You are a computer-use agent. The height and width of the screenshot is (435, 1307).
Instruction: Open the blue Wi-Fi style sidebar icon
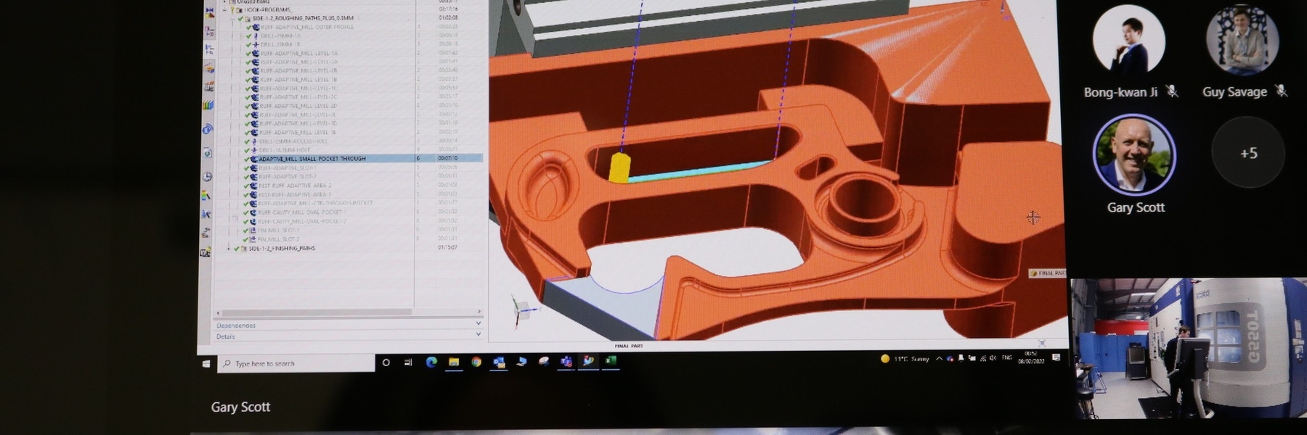click(x=208, y=129)
